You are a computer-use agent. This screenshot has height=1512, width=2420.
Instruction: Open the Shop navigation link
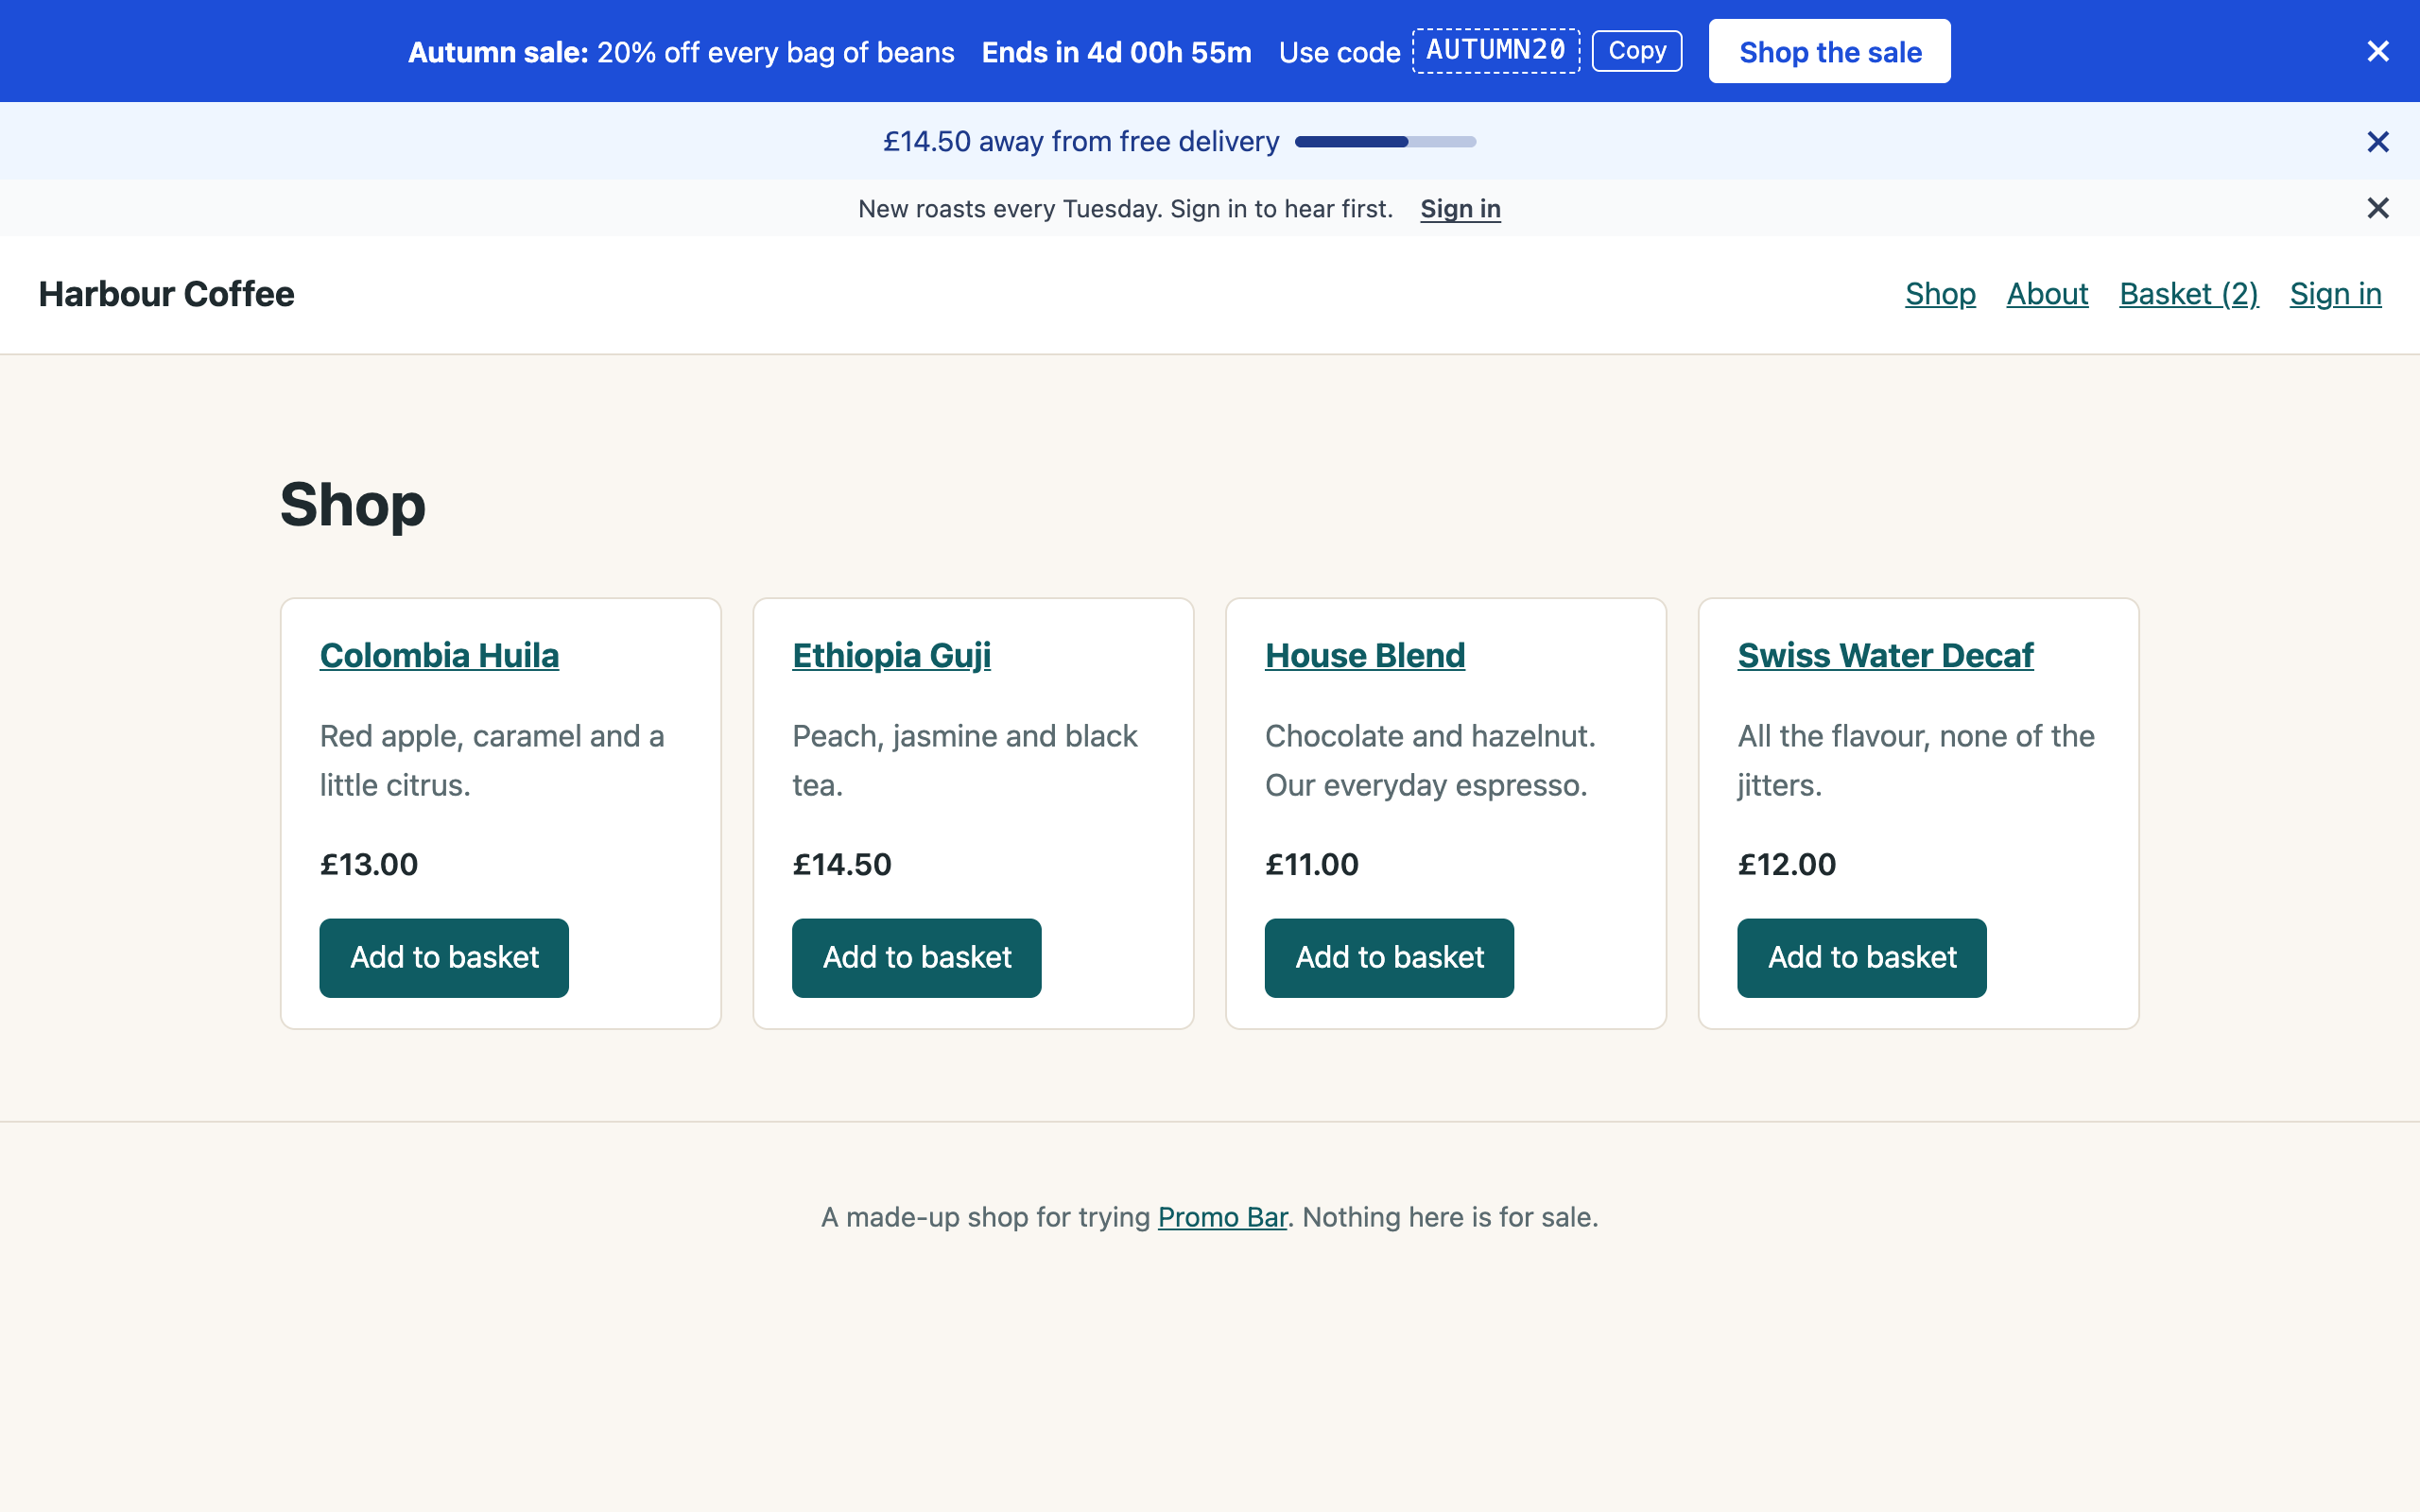(1940, 294)
